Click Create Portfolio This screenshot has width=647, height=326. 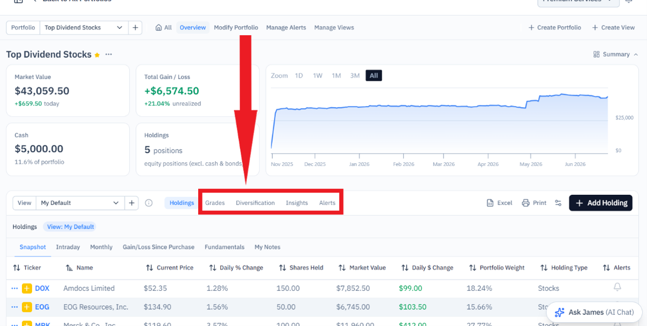tap(554, 27)
